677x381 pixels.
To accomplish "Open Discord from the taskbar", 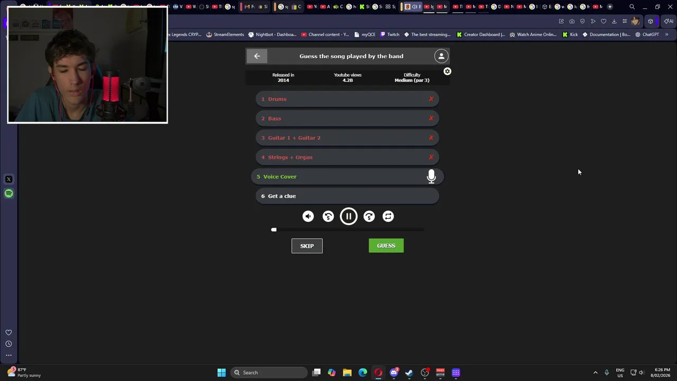I will (394, 373).
